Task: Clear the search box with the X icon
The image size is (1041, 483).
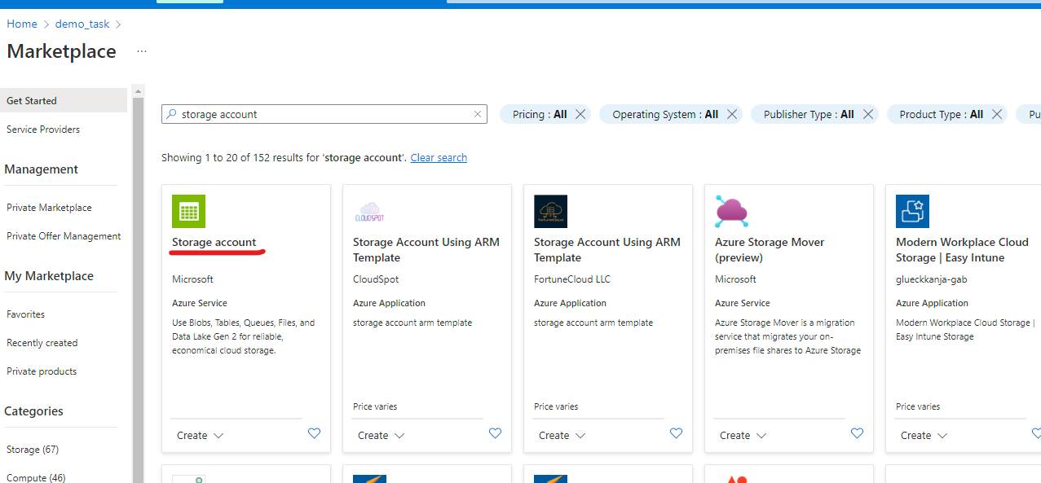Action: coord(478,115)
